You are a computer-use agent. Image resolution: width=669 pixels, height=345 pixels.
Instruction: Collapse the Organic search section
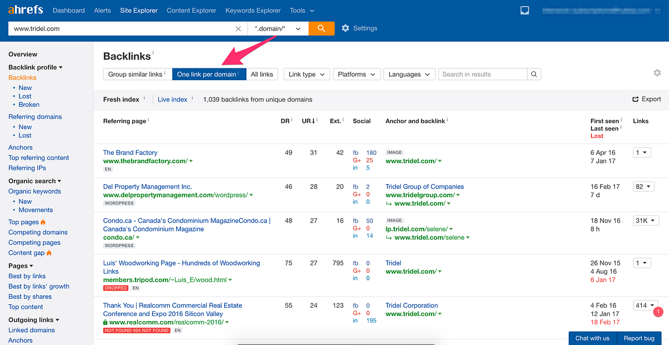(x=35, y=181)
